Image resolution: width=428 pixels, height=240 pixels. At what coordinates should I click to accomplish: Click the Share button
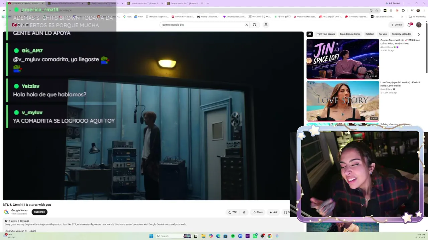click(257, 212)
